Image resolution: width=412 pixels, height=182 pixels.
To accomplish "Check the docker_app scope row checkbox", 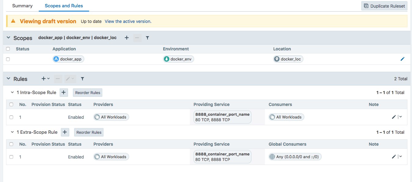I will coord(8,59).
